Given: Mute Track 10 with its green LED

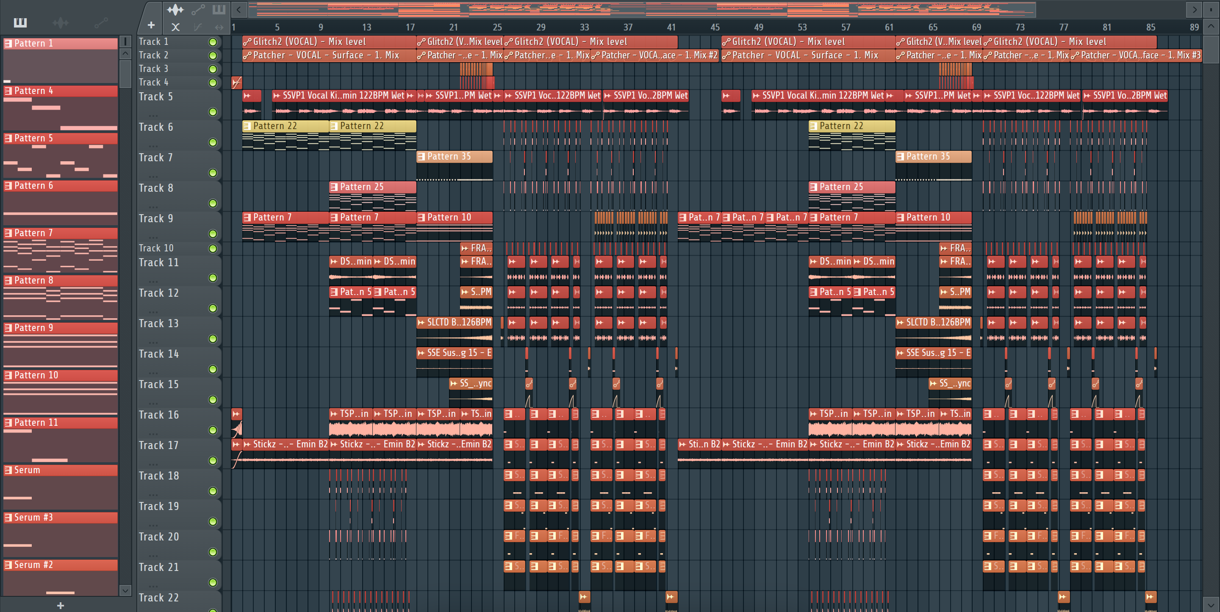Looking at the screenshot, I should tap(213, 249).
